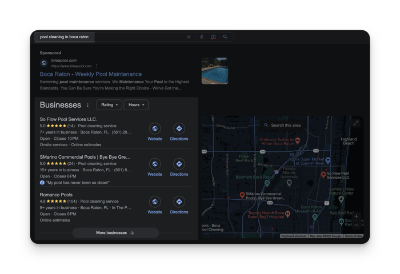Open map Keyboard shortcuts link
The width and height of the screenshot is (400, 274).
pos(294,236)
